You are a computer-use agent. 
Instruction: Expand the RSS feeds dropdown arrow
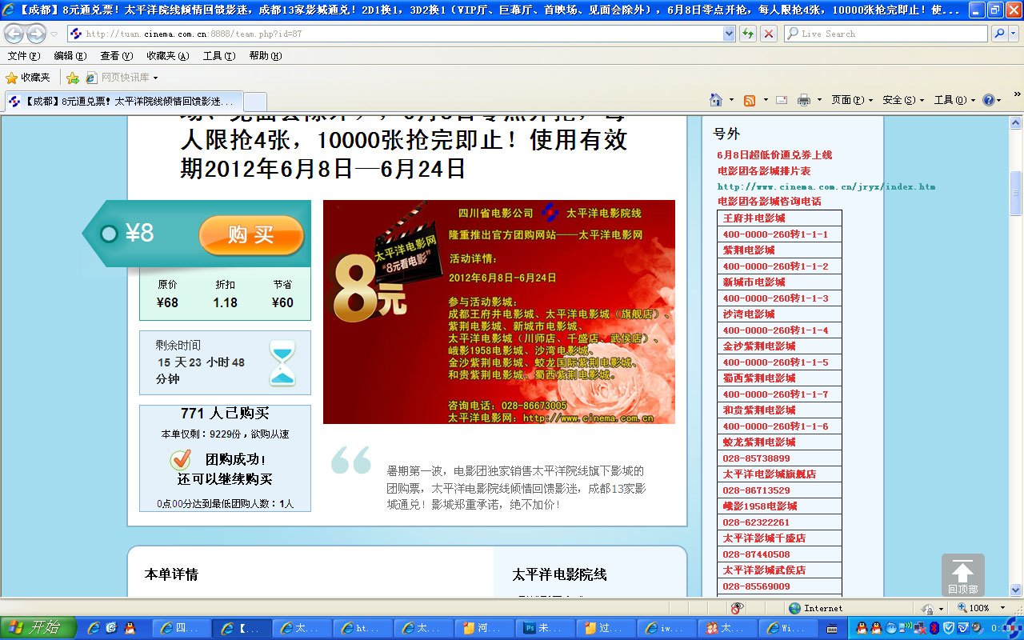pos(766,100)
